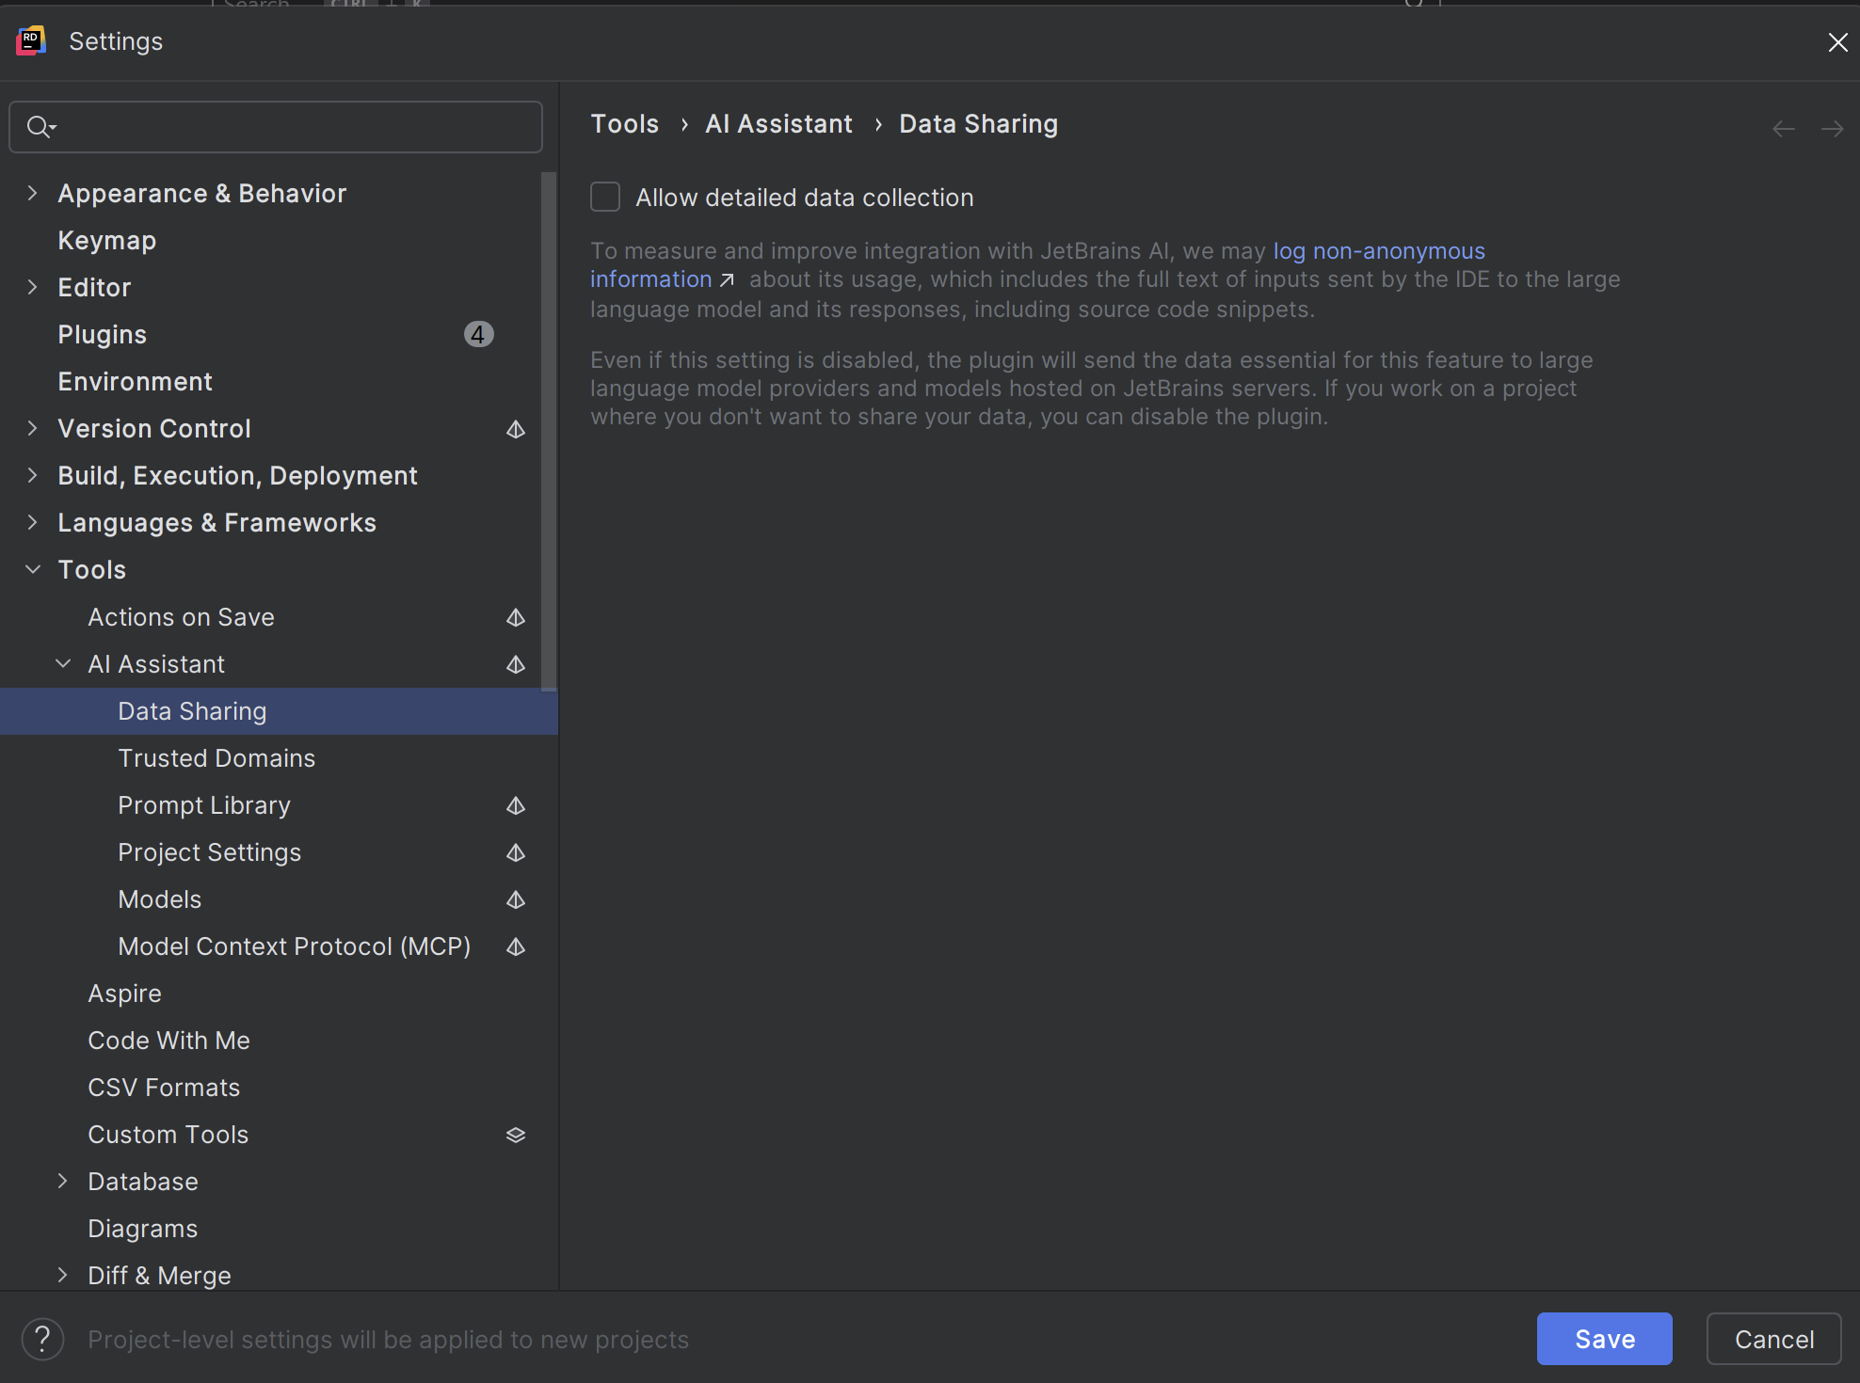Click the help question mark icon

coord(42,1339)
